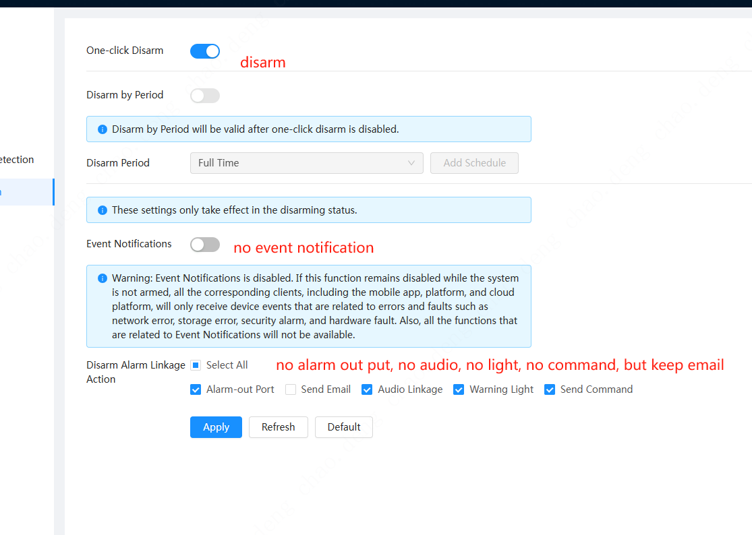
Task: Open the sidebar item ending in 'etection'
Action: 18,160
